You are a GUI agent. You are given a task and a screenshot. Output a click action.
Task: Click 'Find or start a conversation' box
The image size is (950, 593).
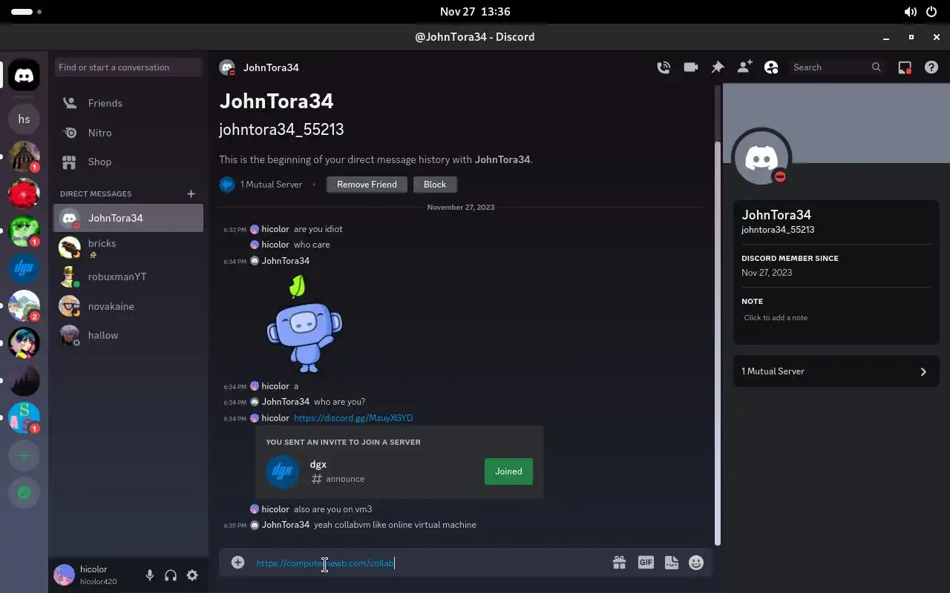(128, 67)
